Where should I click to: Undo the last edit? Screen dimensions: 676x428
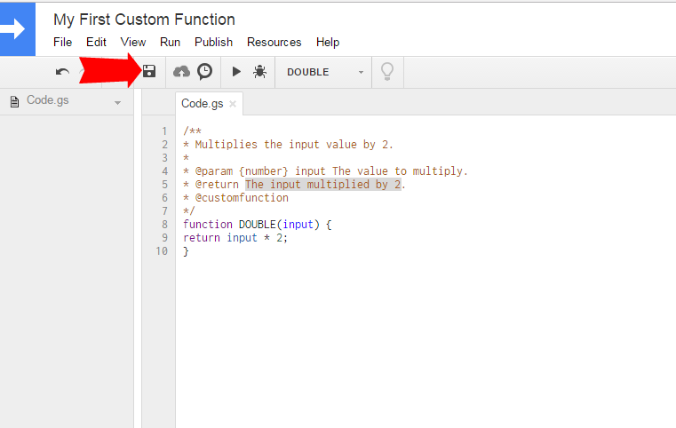[62, 72]
